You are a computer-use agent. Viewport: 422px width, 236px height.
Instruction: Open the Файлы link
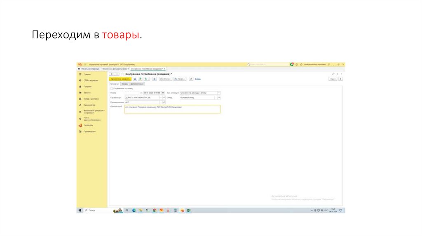point(198,79)
